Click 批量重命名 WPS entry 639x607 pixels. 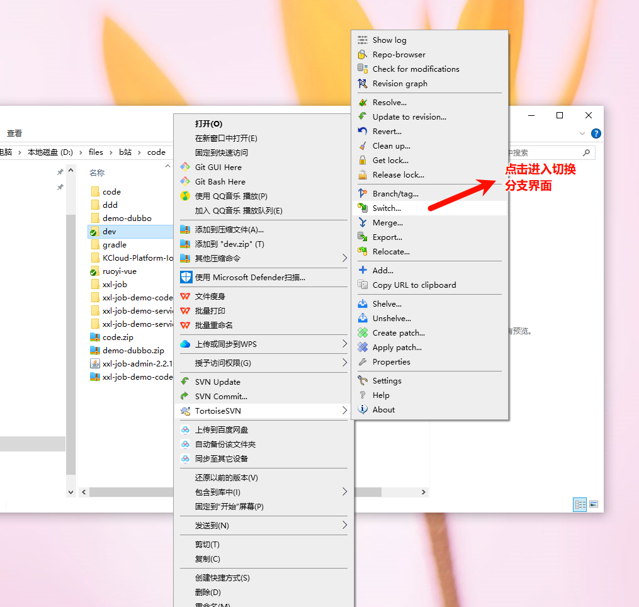(x=264, y=326)
